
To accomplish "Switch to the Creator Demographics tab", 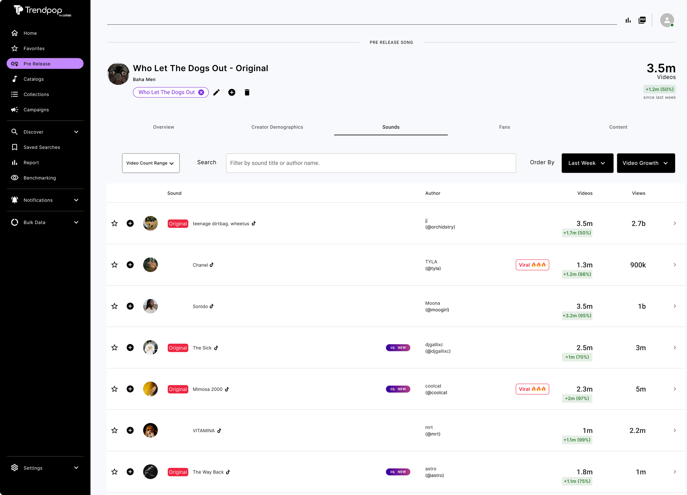I will click(277, 127).
